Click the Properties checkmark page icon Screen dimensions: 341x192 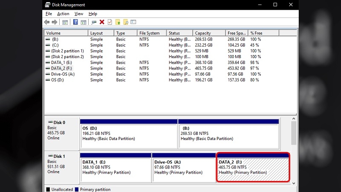110,22
